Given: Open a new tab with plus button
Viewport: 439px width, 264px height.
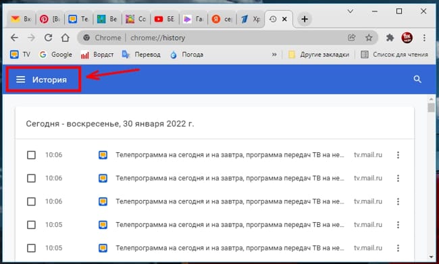Looking at the screenshot, I should click(305, 19).
